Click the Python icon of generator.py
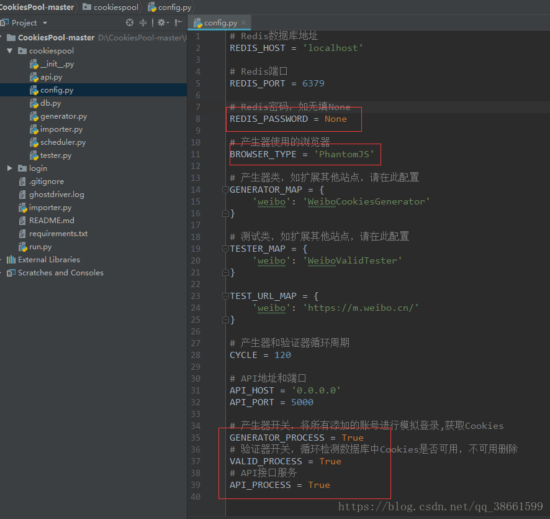The image size is (550, 519). pos(34,116)
